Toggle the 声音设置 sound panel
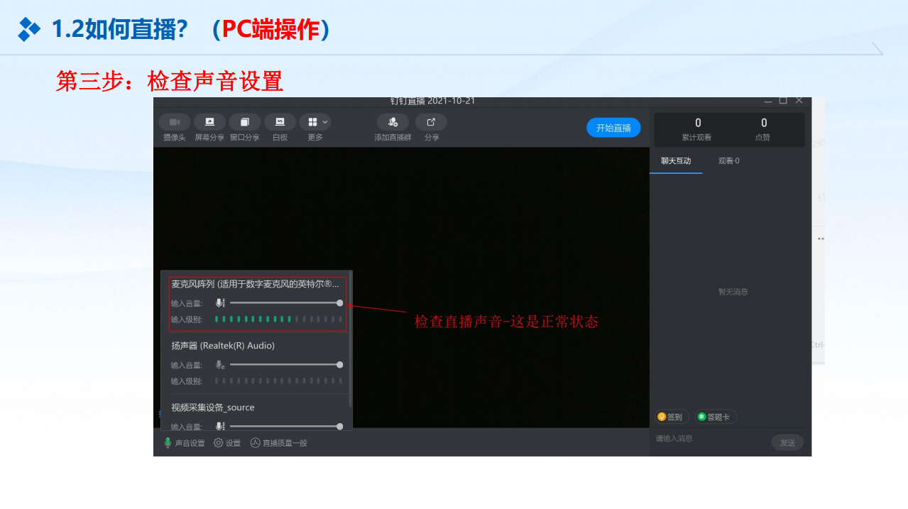The height and width of the screenshot is (509, 908). point(184,443)
